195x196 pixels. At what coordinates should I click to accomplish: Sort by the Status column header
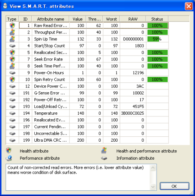pyautogui.click(x=157, y=19)
